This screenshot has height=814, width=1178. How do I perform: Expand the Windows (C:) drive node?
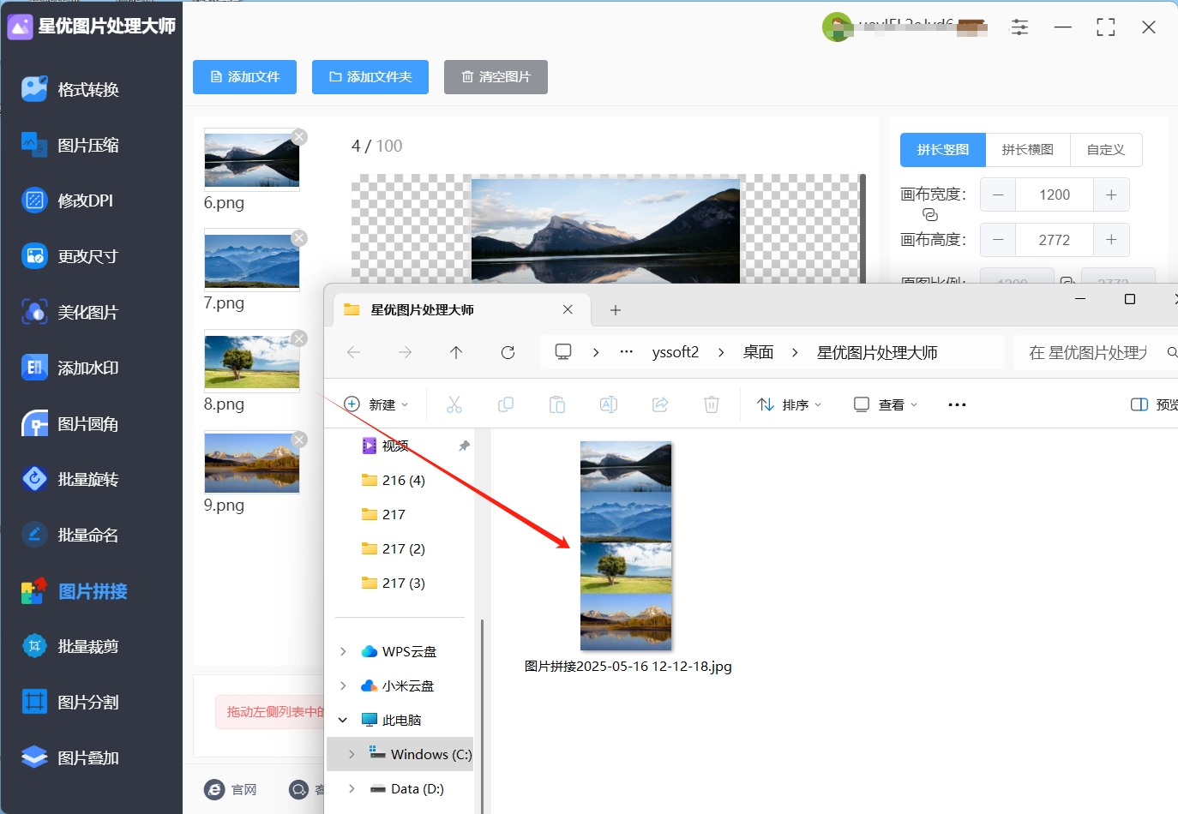352,754
